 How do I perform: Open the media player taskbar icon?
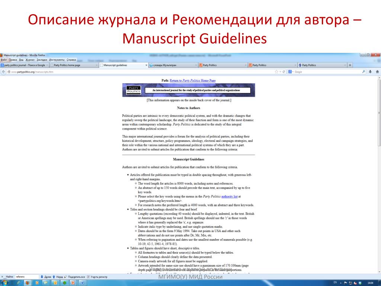(x=37, y=283)
